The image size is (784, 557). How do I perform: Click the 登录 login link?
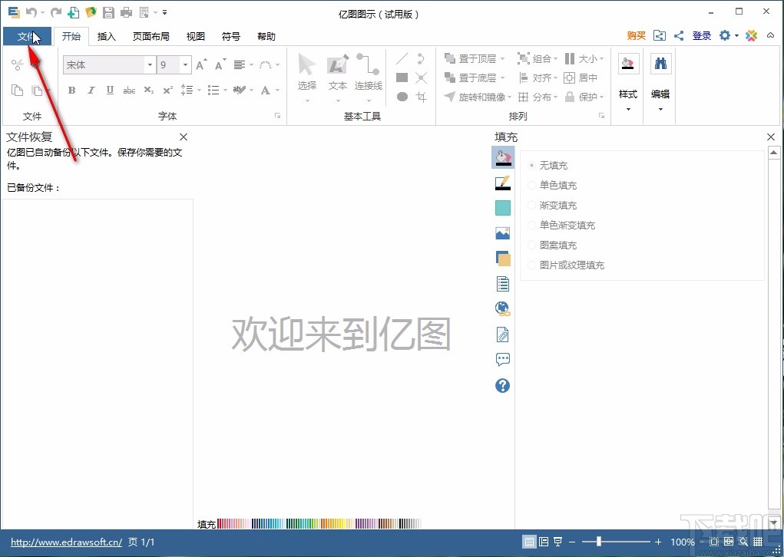[x=702, y=35]
